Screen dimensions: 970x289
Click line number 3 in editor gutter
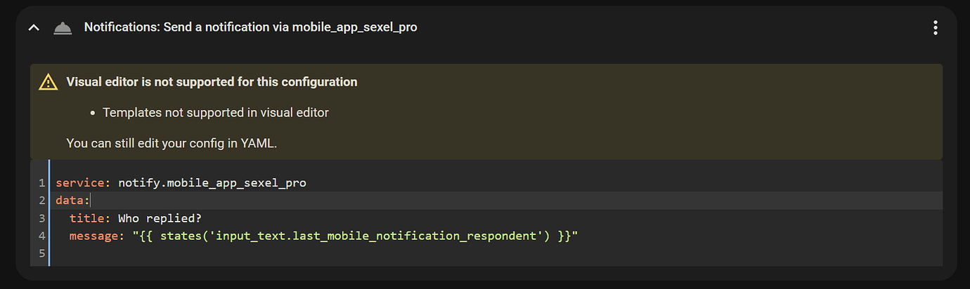click(x=42, y=218)
